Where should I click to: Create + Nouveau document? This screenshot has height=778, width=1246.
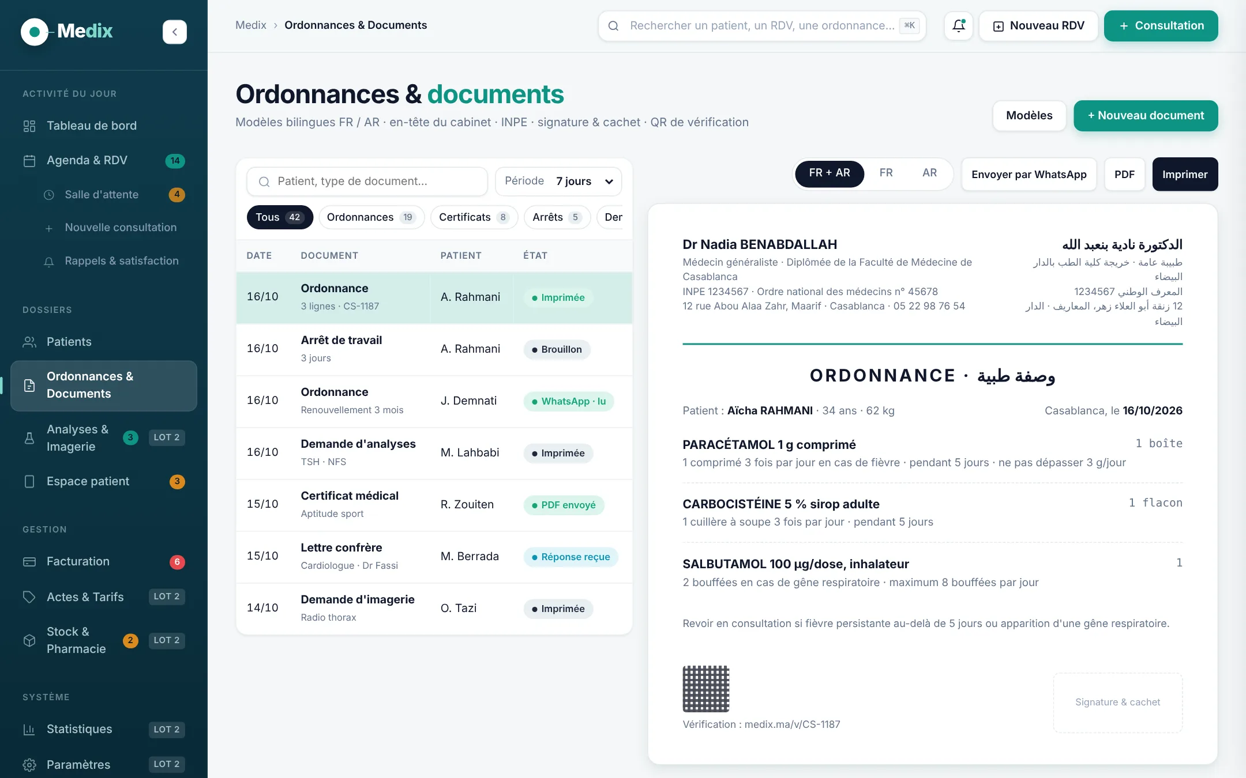[1146, 116]
